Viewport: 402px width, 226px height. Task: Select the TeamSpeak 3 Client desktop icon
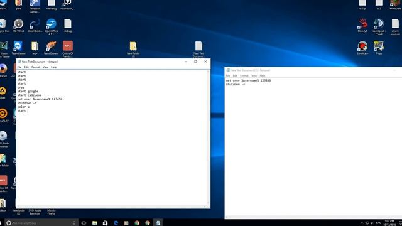point(379,26)
